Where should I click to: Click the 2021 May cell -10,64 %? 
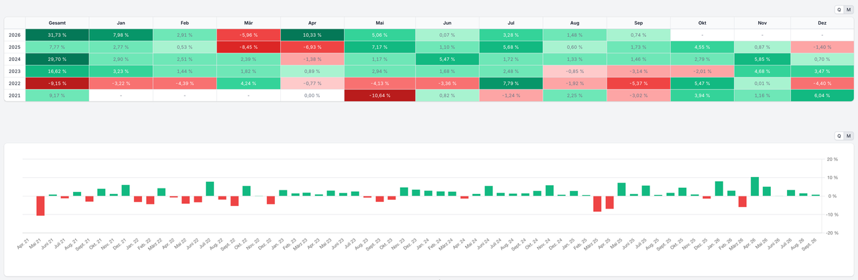point(380,95)
